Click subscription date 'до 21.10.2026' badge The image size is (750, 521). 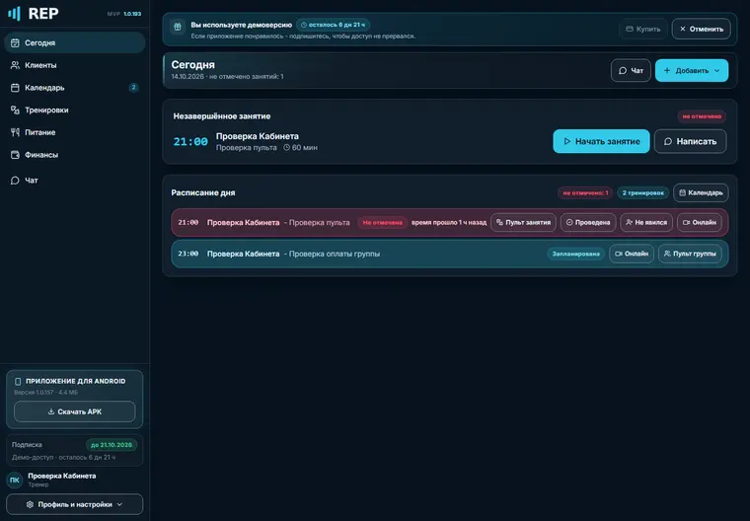click(112, 445)
